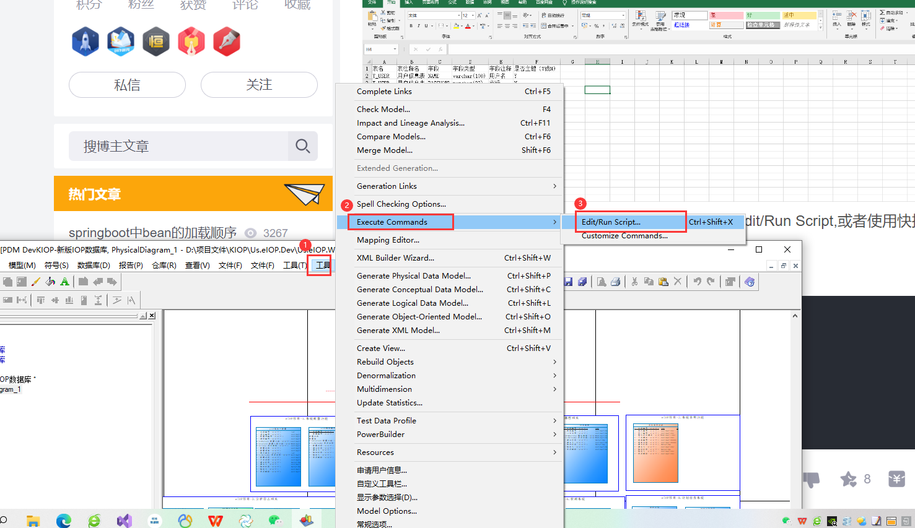Click the green font A icon
The image size is (915, 528).
point(64,282)
